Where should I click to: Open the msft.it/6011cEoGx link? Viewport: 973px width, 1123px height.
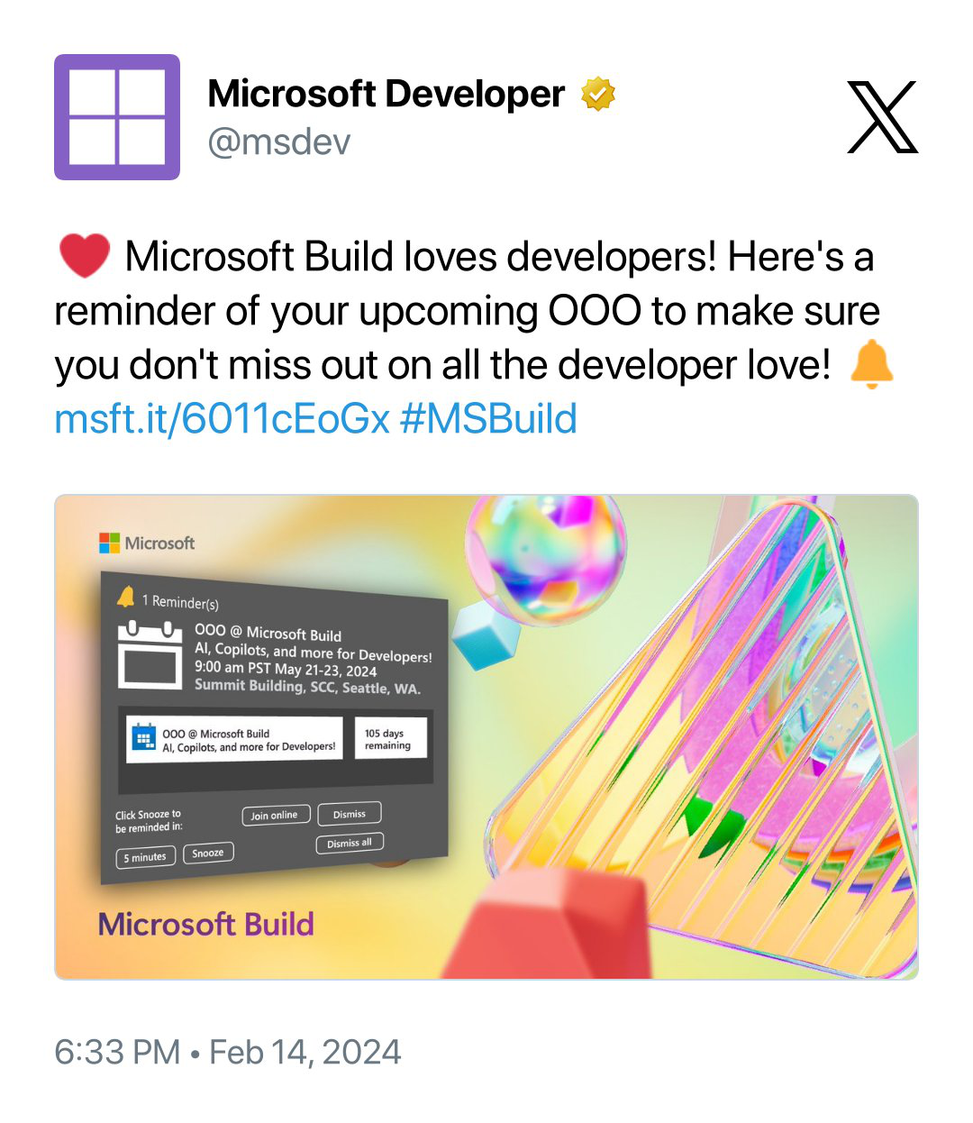[x=222, y=419]
